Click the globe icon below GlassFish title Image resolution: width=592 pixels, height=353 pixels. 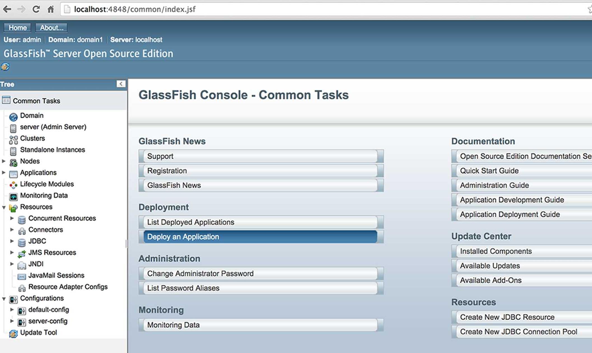[x=5, y=67]
